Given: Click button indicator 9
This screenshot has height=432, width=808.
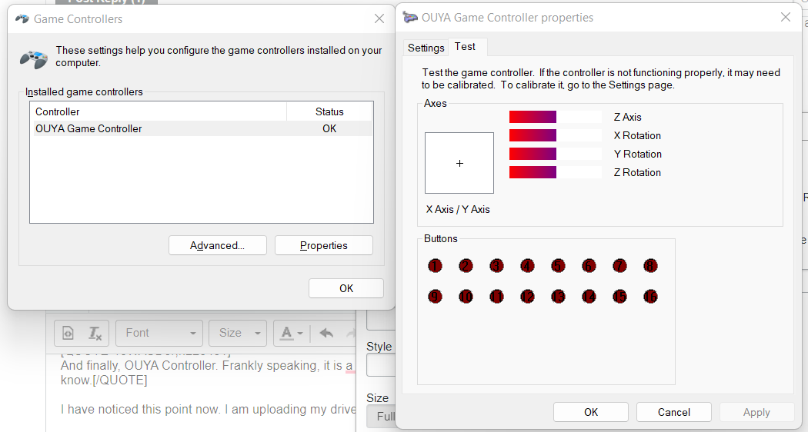Looking at the screenshot, I should tap(435, 297).
